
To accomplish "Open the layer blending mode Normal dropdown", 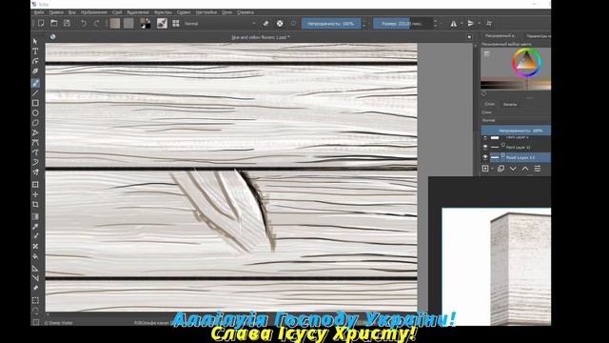I will click(516, 121).
